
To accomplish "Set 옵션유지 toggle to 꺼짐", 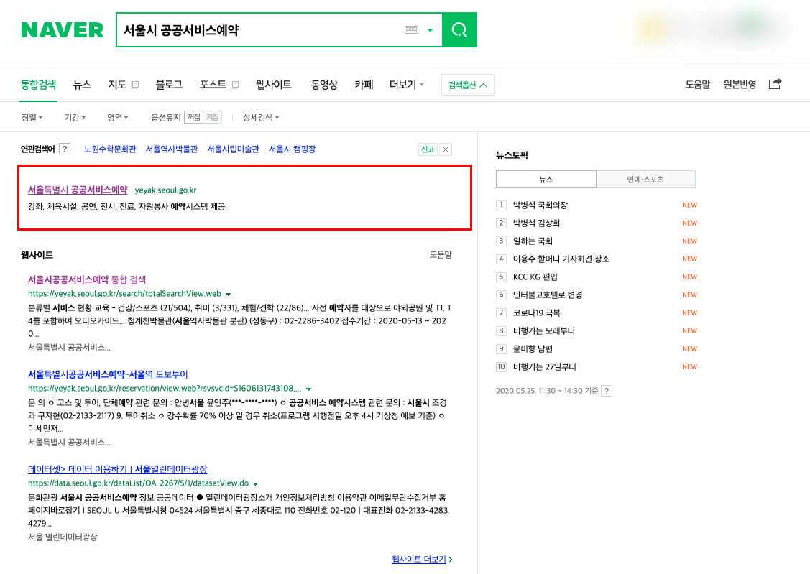I will click(194, 117).
